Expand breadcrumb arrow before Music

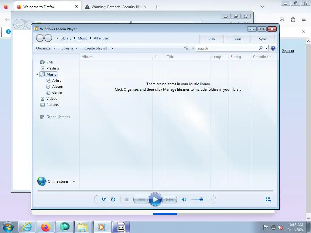75,38
